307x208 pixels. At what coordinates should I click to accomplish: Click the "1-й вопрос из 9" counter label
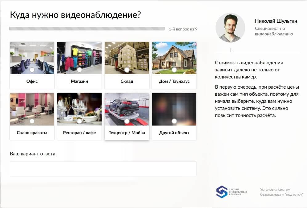[x=183, y=29]
